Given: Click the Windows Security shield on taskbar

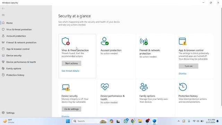Looking at the screenshot, I should (x=154, y=121).
